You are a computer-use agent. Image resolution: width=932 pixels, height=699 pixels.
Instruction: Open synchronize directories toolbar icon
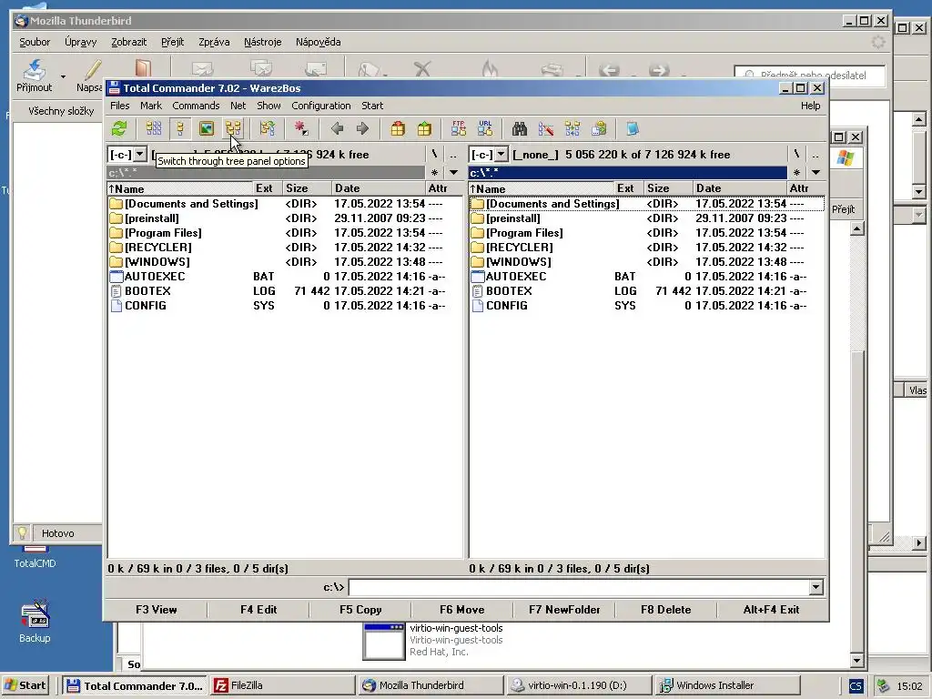tap(572, 128)
